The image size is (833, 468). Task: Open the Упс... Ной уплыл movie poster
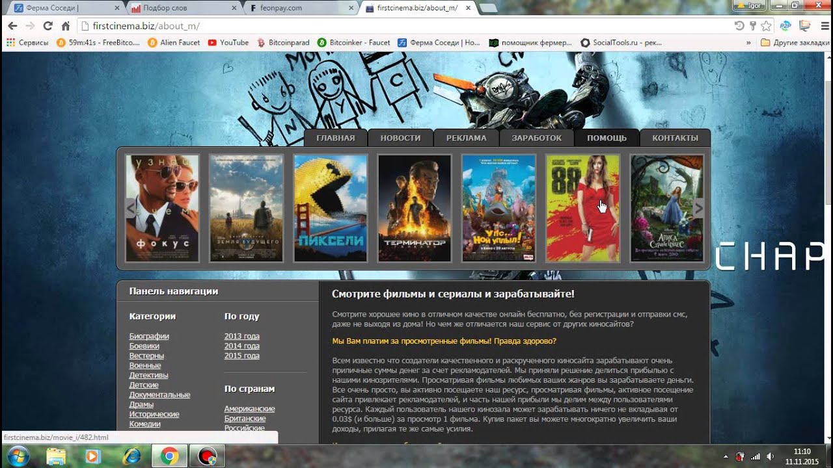499,208
